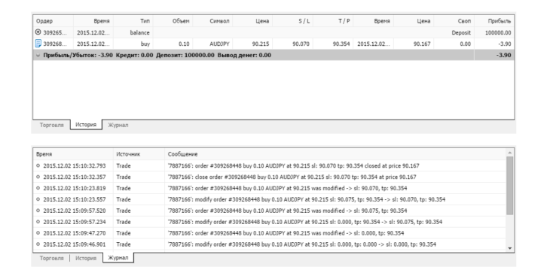
Task: Select the История tab in upper panel
Action: click(86, 125)
